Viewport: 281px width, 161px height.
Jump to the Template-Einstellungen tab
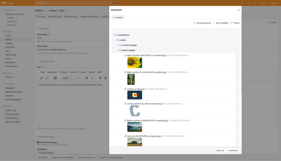[90, 17]
